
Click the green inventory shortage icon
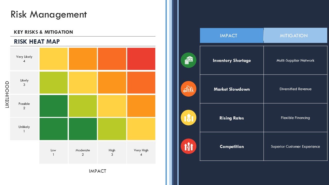188,60
